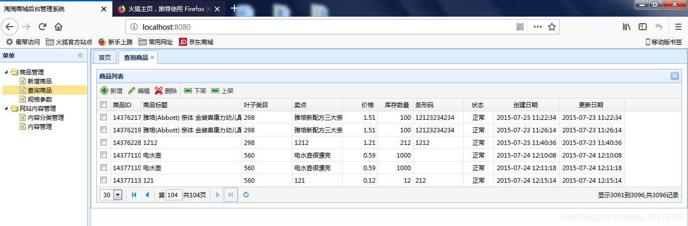Viewport: 688px width, 226px height.
Task: Sort by the 更新日期 column header
Action: (592, 105)
